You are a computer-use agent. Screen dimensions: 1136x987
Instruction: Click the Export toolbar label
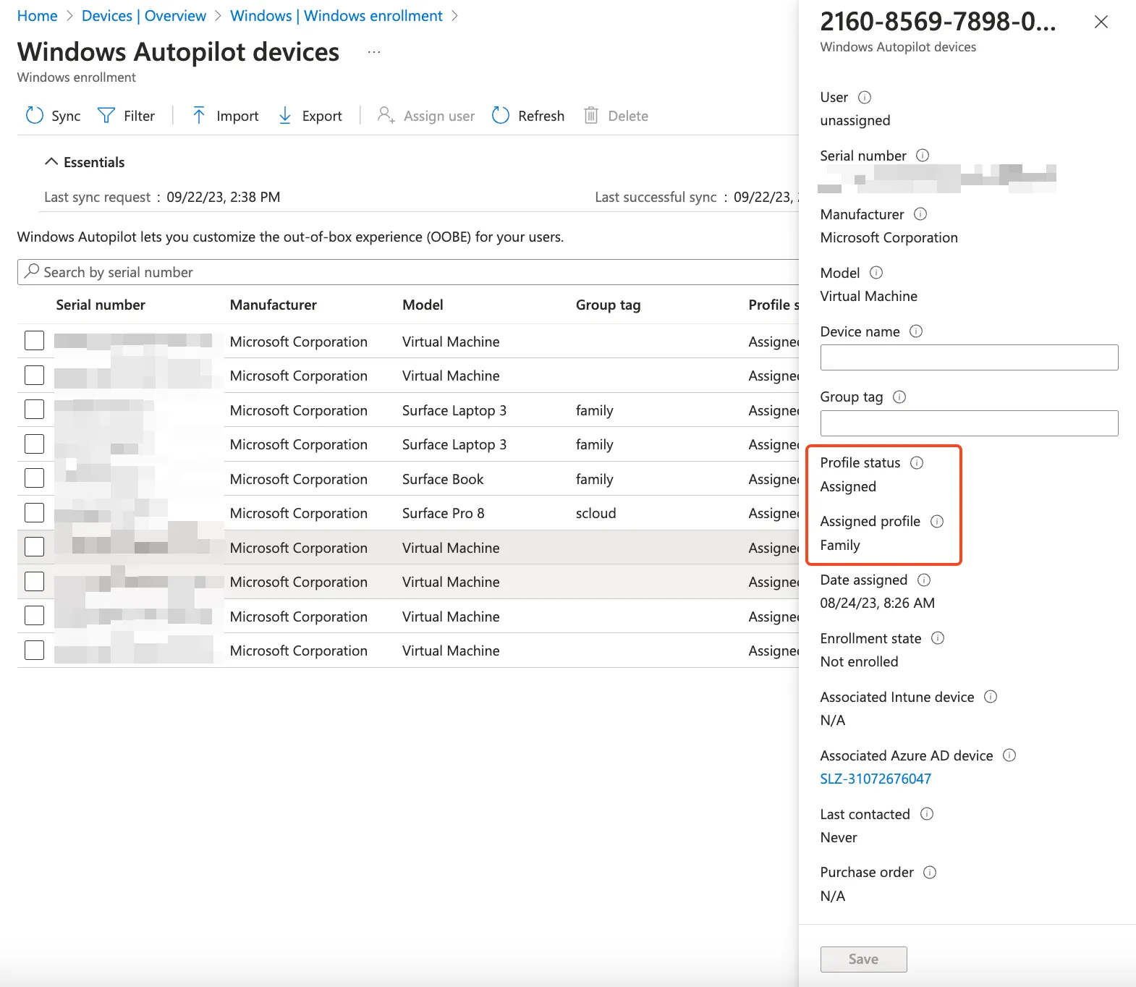322,116
